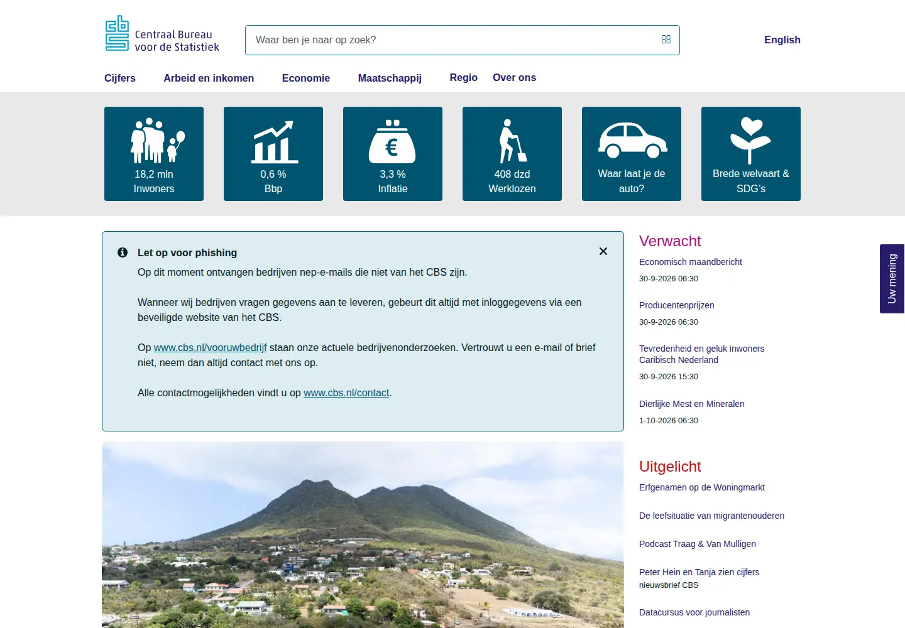This screenshot has height=628, width=905.
Task: Open the Regio menu
Action: tap(464, 77)
